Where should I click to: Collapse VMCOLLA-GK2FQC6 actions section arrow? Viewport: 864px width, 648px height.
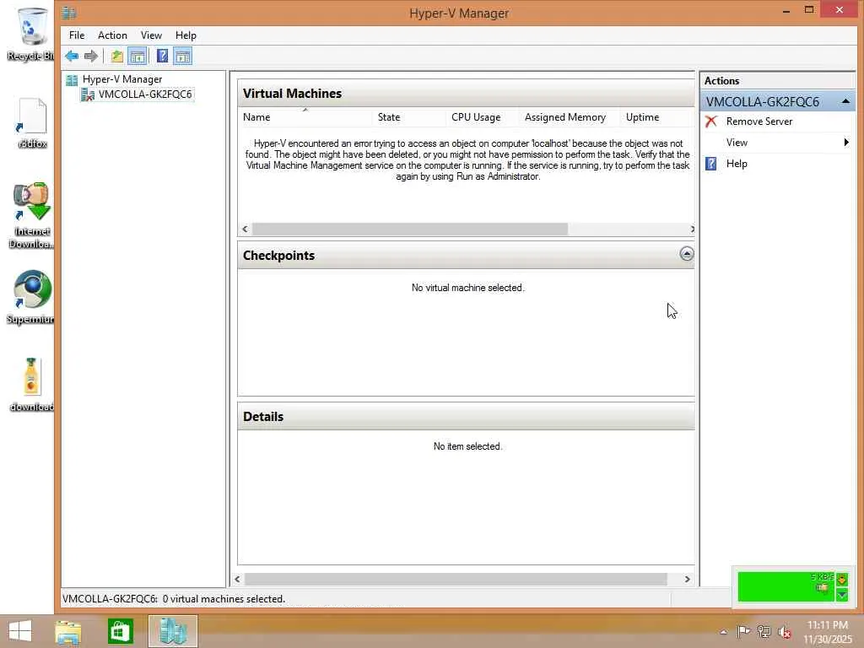point(845,102)
